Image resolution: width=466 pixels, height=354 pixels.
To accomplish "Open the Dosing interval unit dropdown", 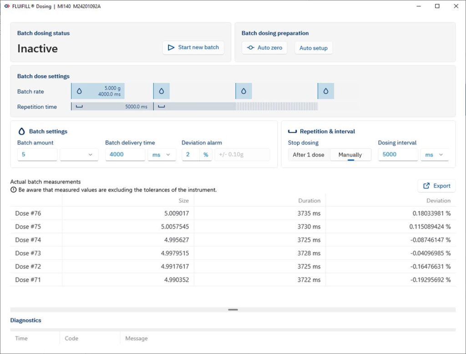I will point(435,155).
